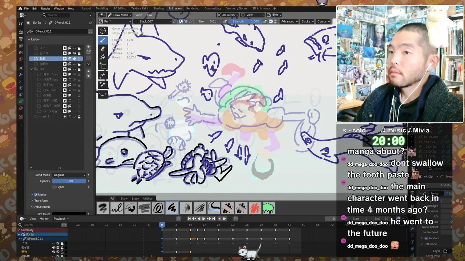The width and height of the screenshot is (465, 261).
Task: Add a new layer group
Action: [x=88, y=53]
